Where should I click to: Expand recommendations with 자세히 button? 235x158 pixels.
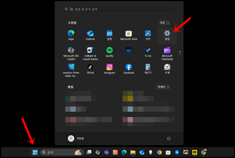point(163,87)
